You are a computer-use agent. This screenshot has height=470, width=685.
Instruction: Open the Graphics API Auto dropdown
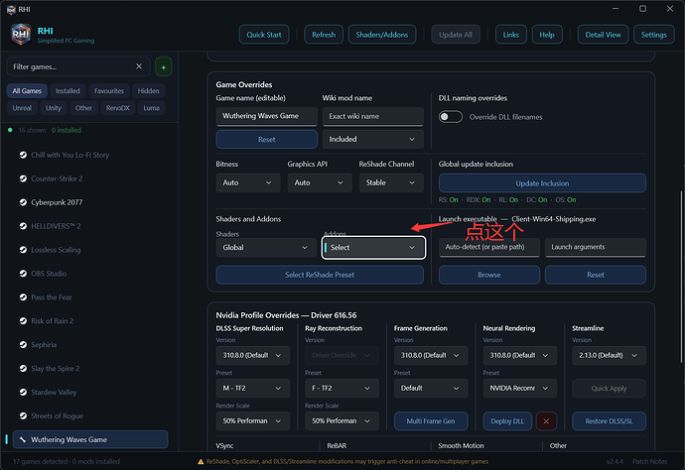pyautogui.click(x=320, y=182)
